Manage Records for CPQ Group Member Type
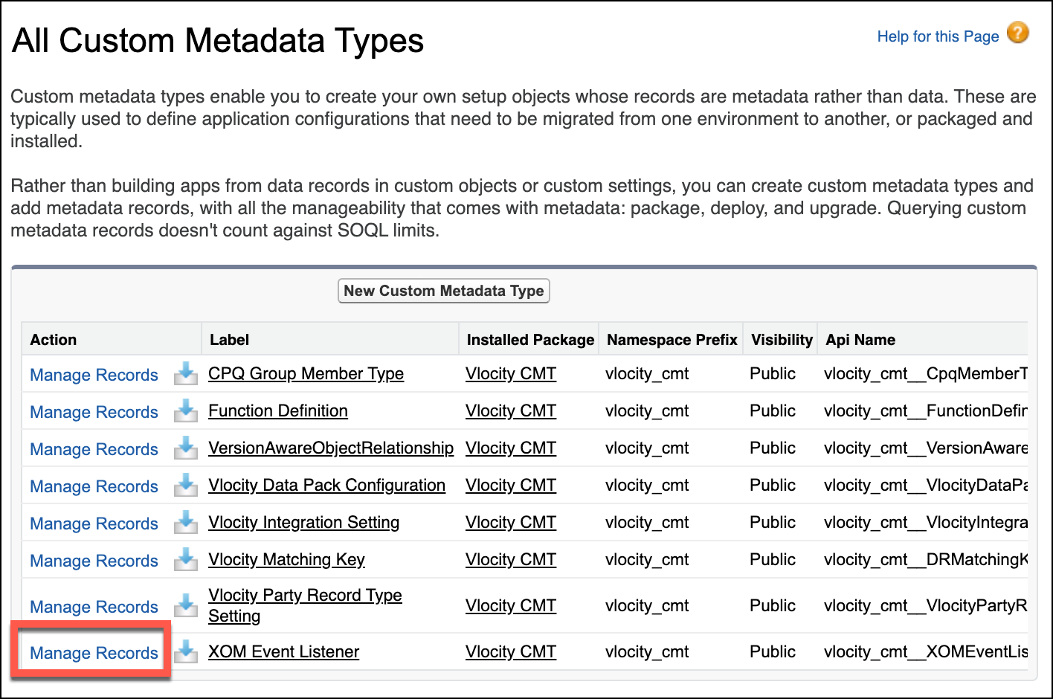 [94, 375]
